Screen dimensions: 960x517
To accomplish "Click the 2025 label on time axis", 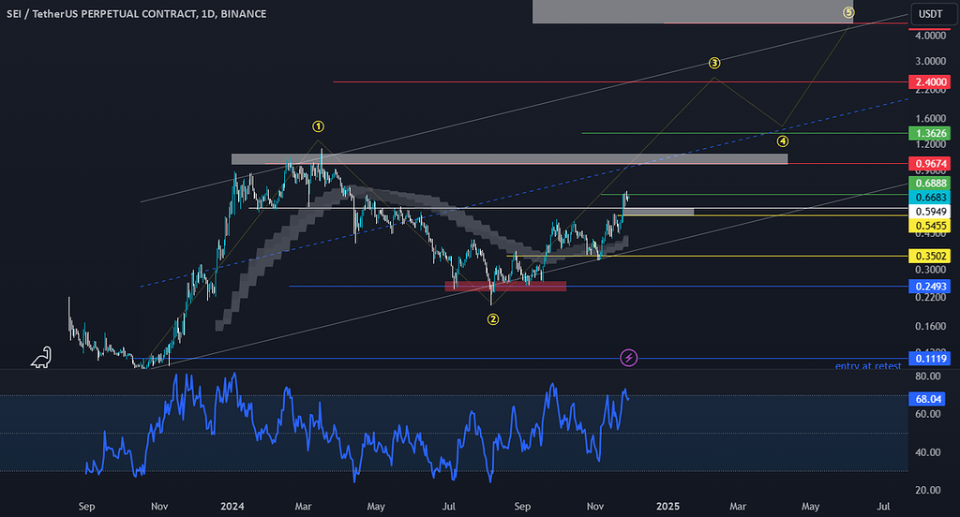I will tap(669, 507).
